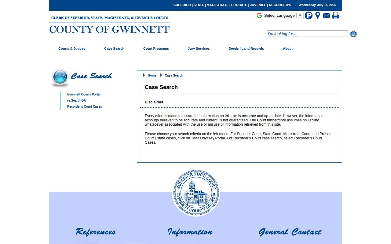Click the Google logo in language selector
Viewport: 391px width, 244px height.
[259, 16]
